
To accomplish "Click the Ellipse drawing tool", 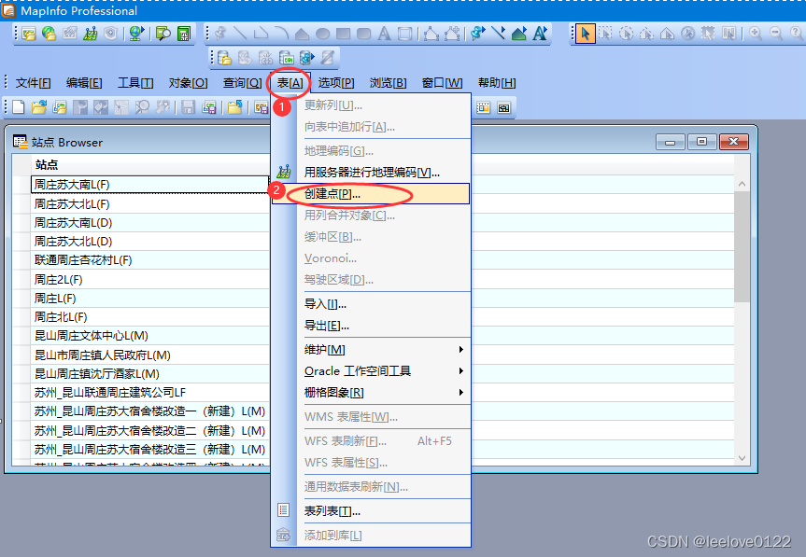I will coord(323,34).
